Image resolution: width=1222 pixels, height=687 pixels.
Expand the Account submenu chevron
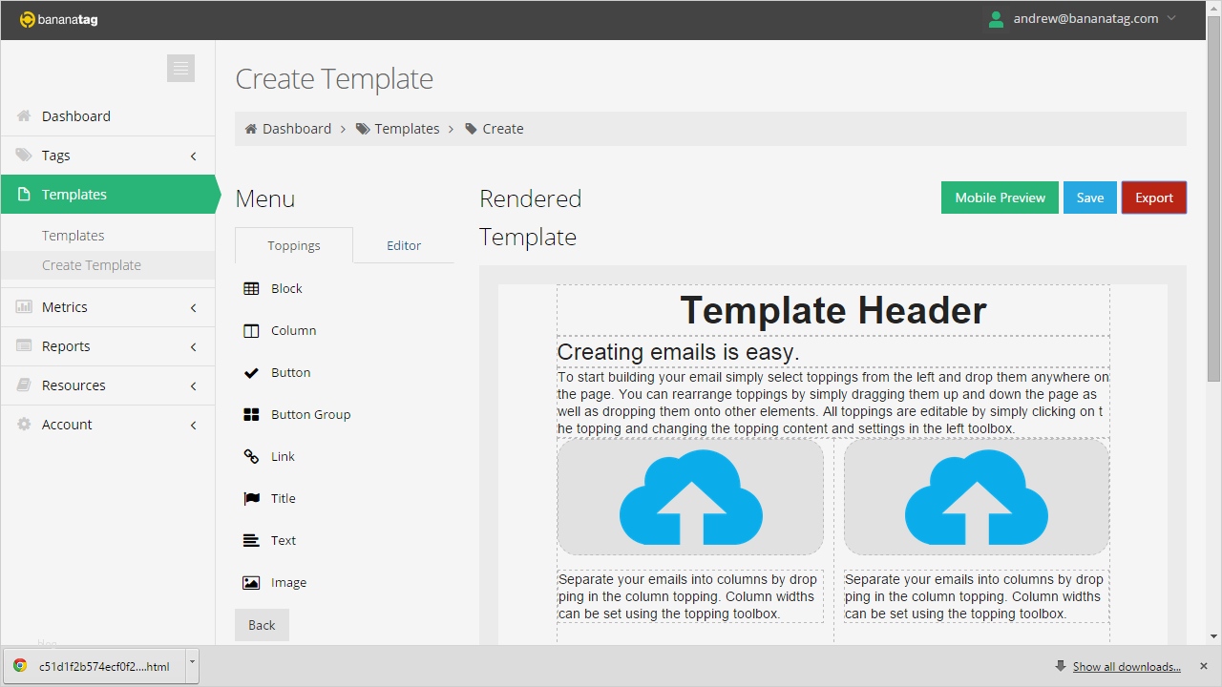coord(193,425)
